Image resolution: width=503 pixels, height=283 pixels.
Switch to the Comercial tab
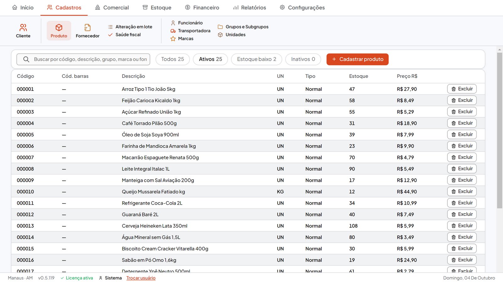pyautogui.click(x=112, y=8)
